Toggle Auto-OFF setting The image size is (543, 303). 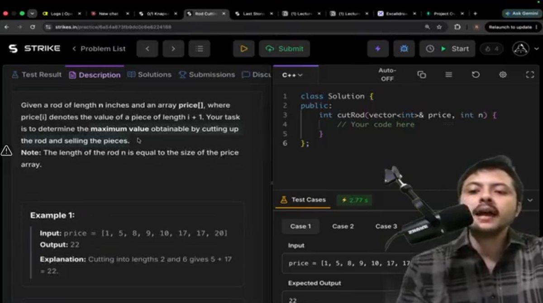[387, 74]
